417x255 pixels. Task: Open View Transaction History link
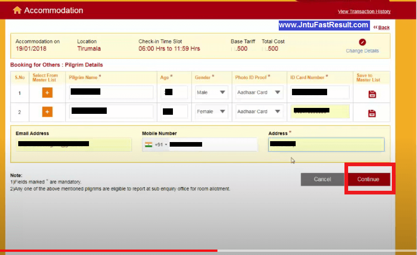[x=364, y=11]
